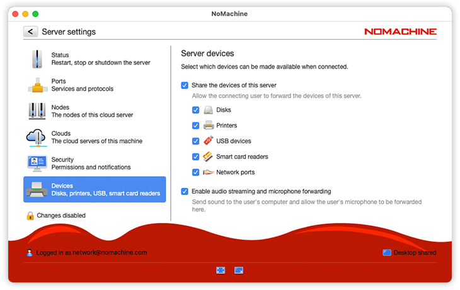The width and height of the screenshot is (460, 290).
Task: Click the Clouds icon in sidebar
Action: (37, 137)
